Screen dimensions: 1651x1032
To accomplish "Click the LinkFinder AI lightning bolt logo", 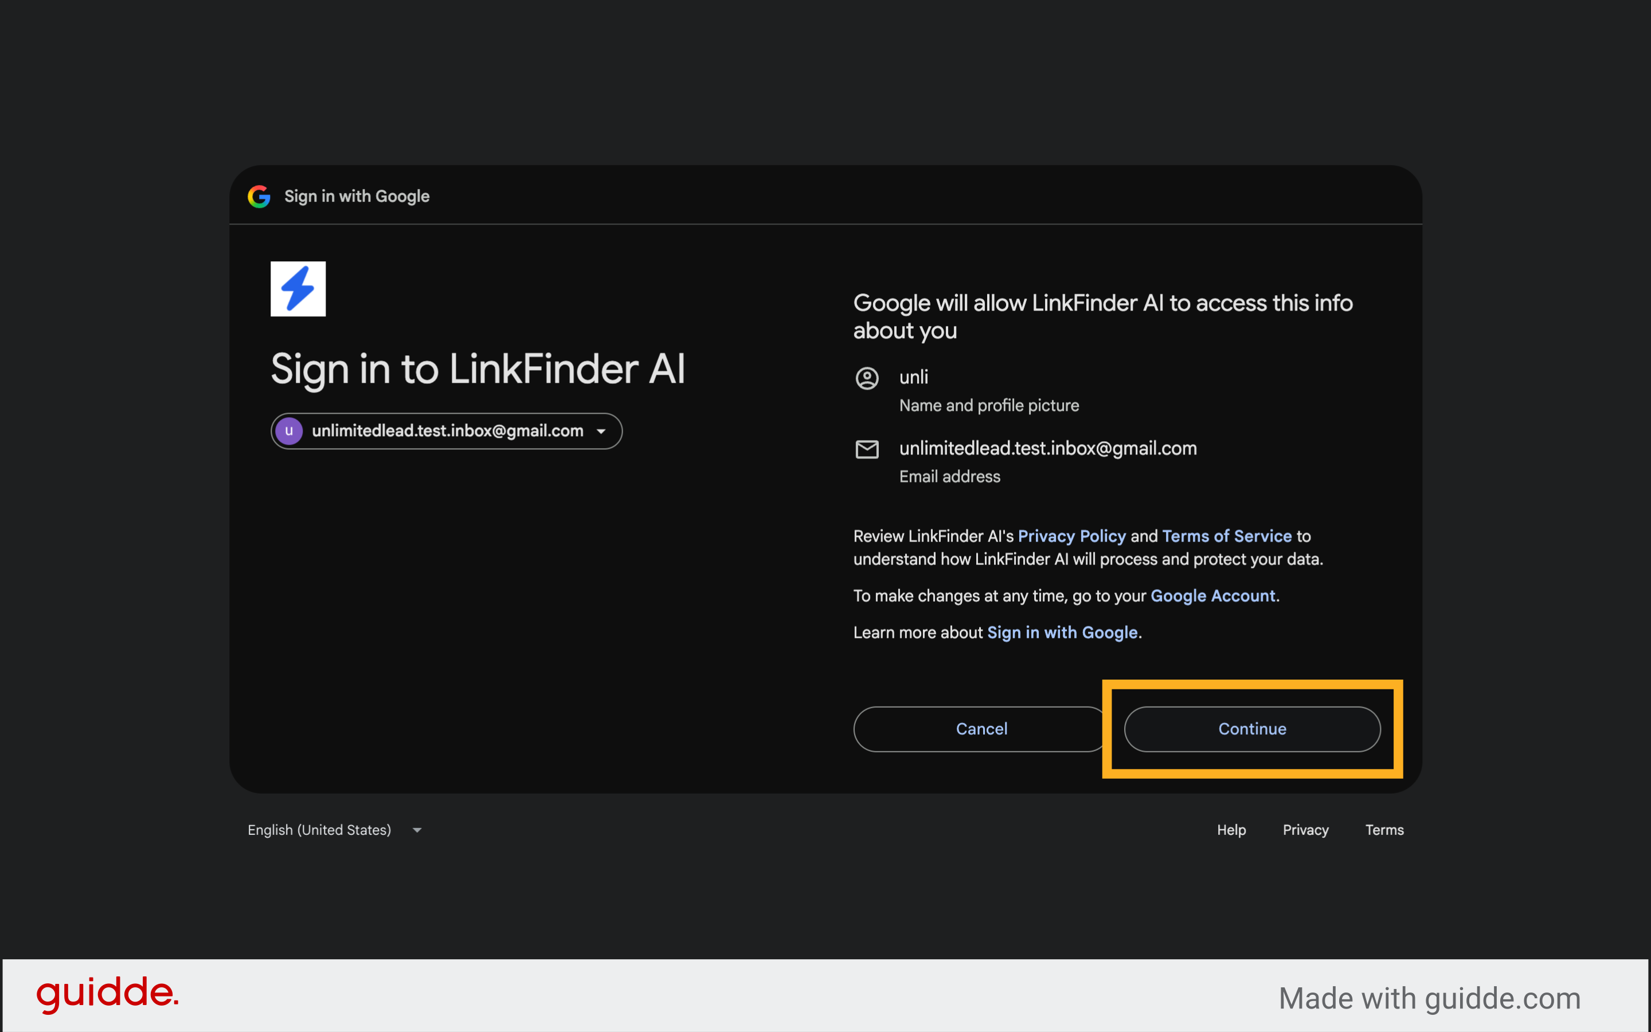I will (x=298, y=289).
